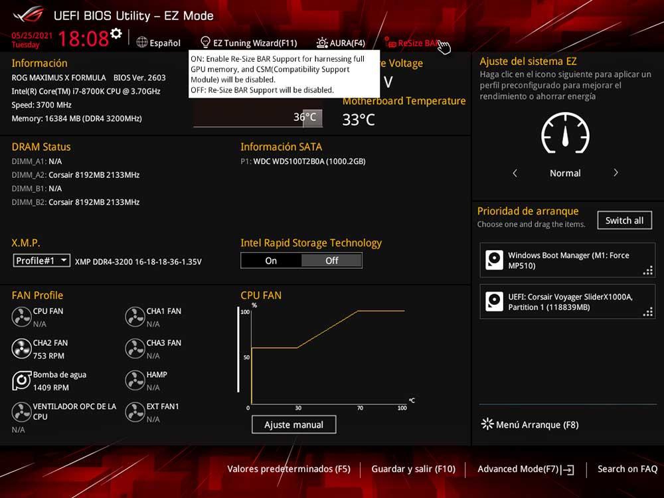Click the EZ system tuning gauge icon
Viewport: 664px width, 498px height.
click(x=565, y=133)
